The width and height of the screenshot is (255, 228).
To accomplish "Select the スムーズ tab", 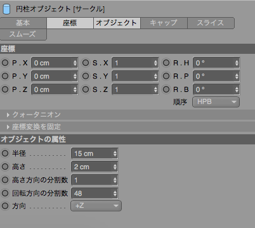I will (x=23, y=34).
